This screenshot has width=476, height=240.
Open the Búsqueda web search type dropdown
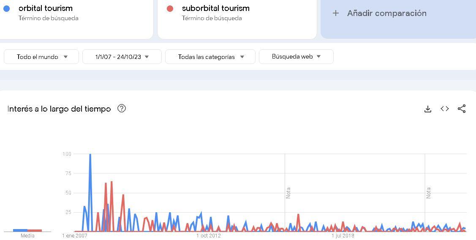296,56
